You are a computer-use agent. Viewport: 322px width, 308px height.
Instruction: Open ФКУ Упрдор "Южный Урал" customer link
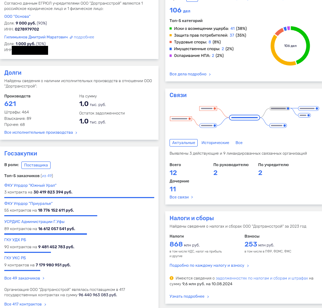(x=30, y=185)
